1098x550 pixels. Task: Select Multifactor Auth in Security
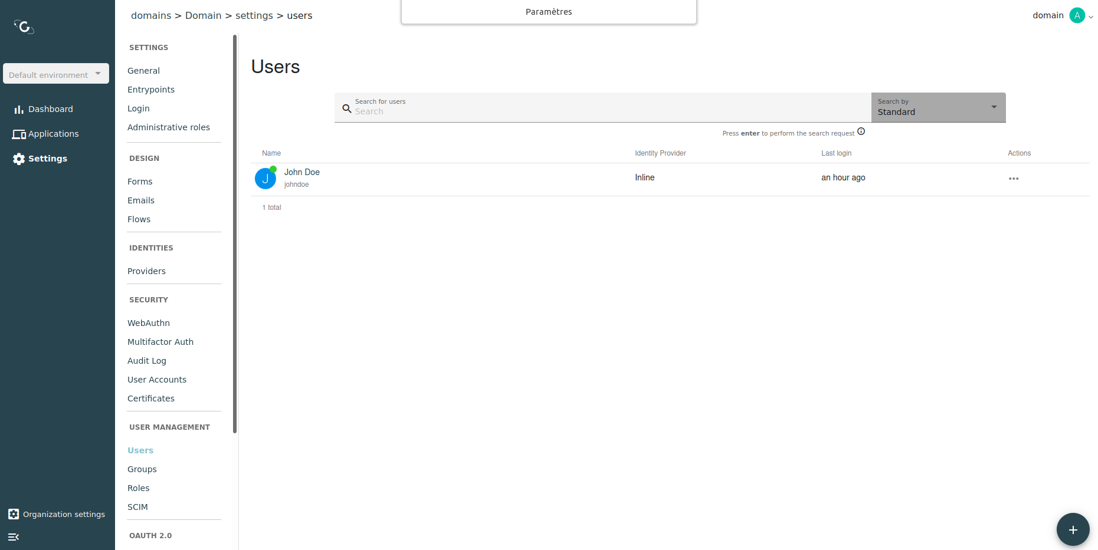point(160,342)
